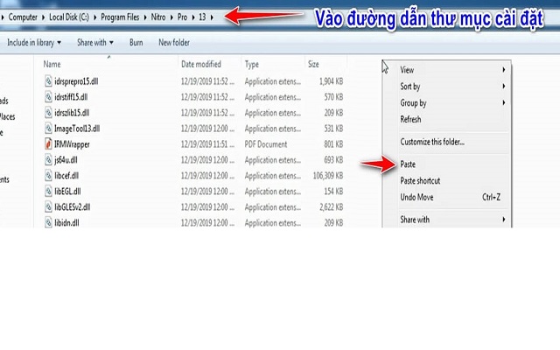Select the idrszlib15.dll file name

72,113
